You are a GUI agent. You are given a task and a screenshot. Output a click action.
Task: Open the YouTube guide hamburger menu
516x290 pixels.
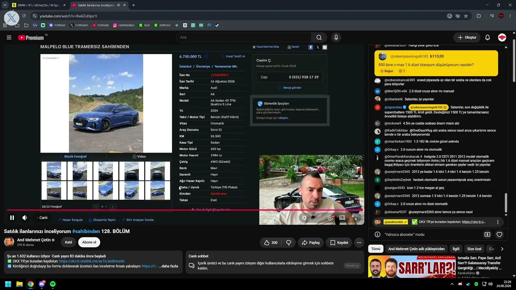tap(9, 37)
